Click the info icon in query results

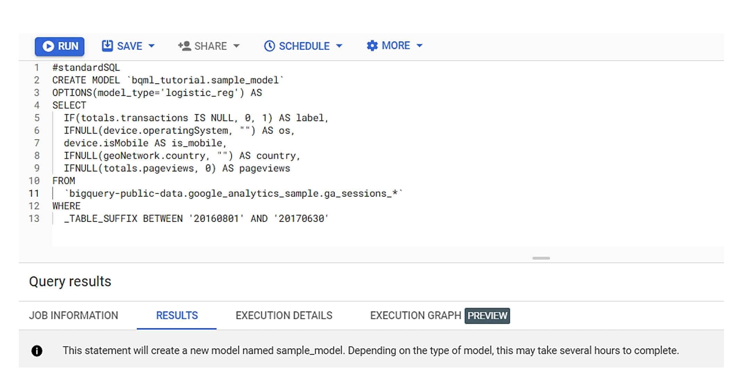click(38, 351)
